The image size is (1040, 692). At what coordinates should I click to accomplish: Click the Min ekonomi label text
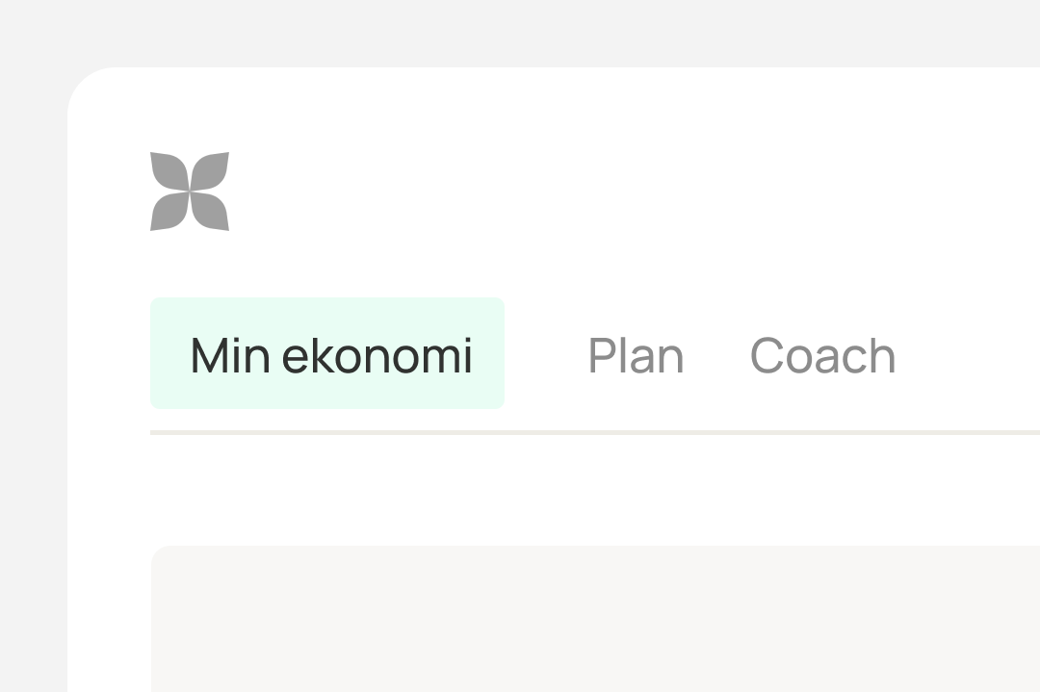(x=331, y=356)
